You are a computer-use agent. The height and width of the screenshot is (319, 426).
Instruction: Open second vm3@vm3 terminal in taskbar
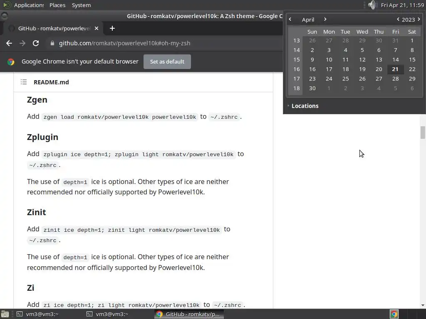pos(112,314)
